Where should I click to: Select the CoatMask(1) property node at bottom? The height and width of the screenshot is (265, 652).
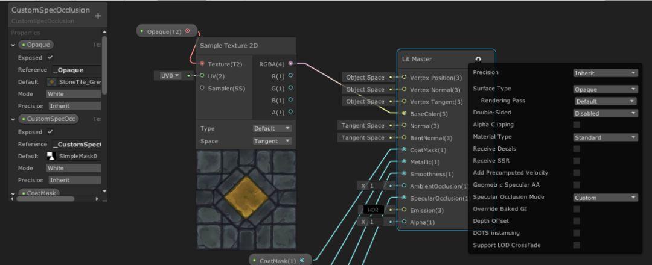pos(280,260)
